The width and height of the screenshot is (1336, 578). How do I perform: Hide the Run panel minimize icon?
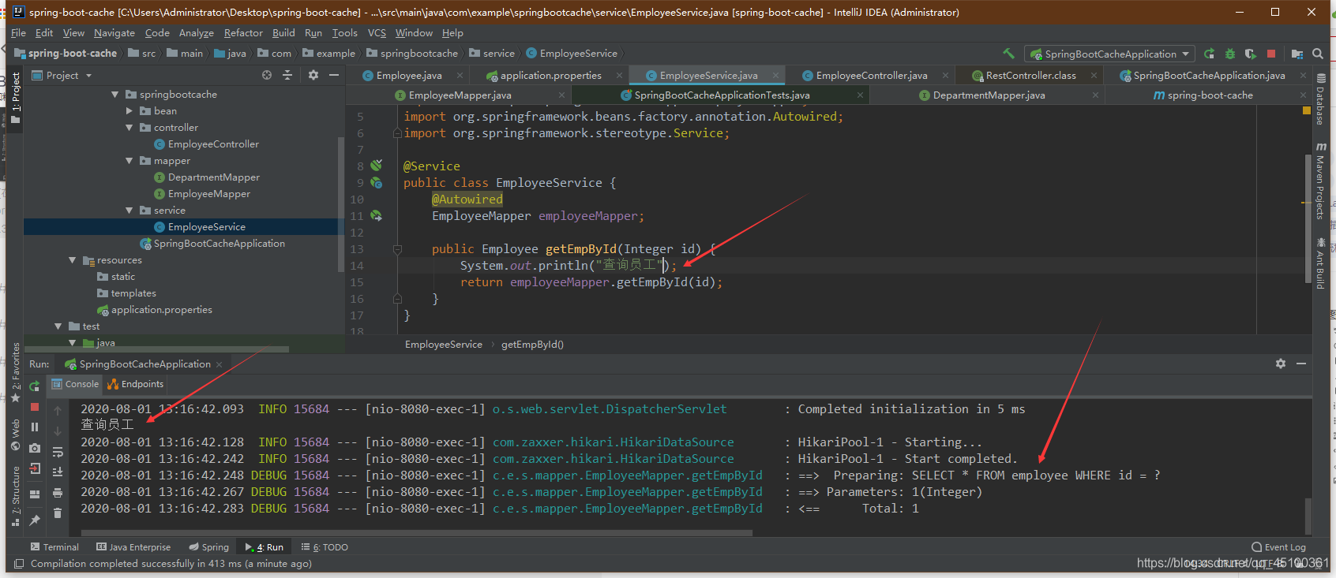[x=1301, y=364]
